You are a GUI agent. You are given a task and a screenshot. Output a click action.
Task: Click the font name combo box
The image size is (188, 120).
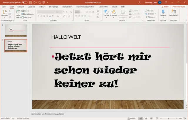[46, 12]
